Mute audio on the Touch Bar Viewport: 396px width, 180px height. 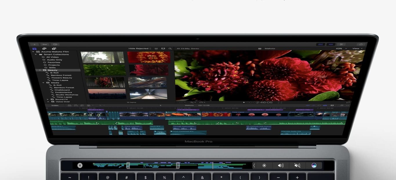point(297,166)
